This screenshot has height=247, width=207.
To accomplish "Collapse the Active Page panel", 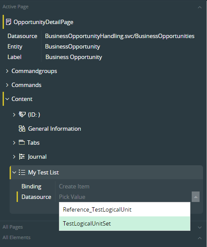I will coord(200,7).
